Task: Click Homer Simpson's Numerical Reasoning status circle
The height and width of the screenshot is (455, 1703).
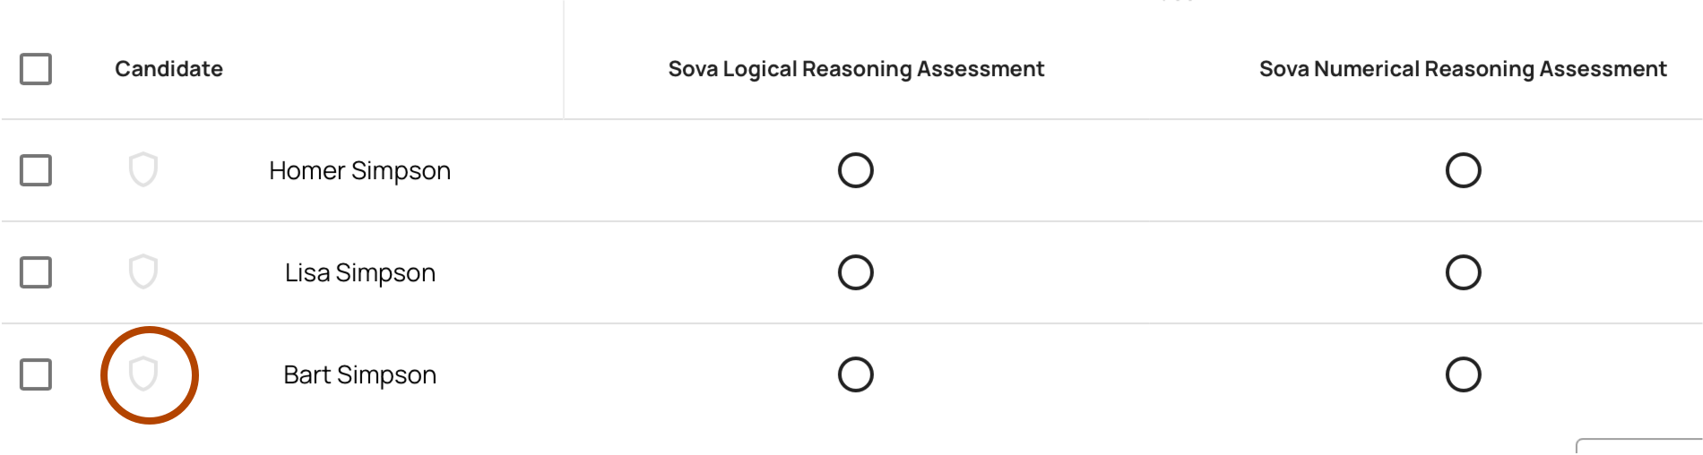Action: (x=1463, y=170)
